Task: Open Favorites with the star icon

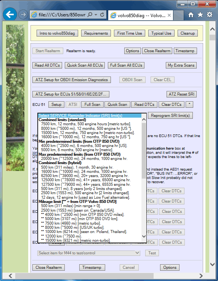Action: pyautogui.click(x=200, y=15)
